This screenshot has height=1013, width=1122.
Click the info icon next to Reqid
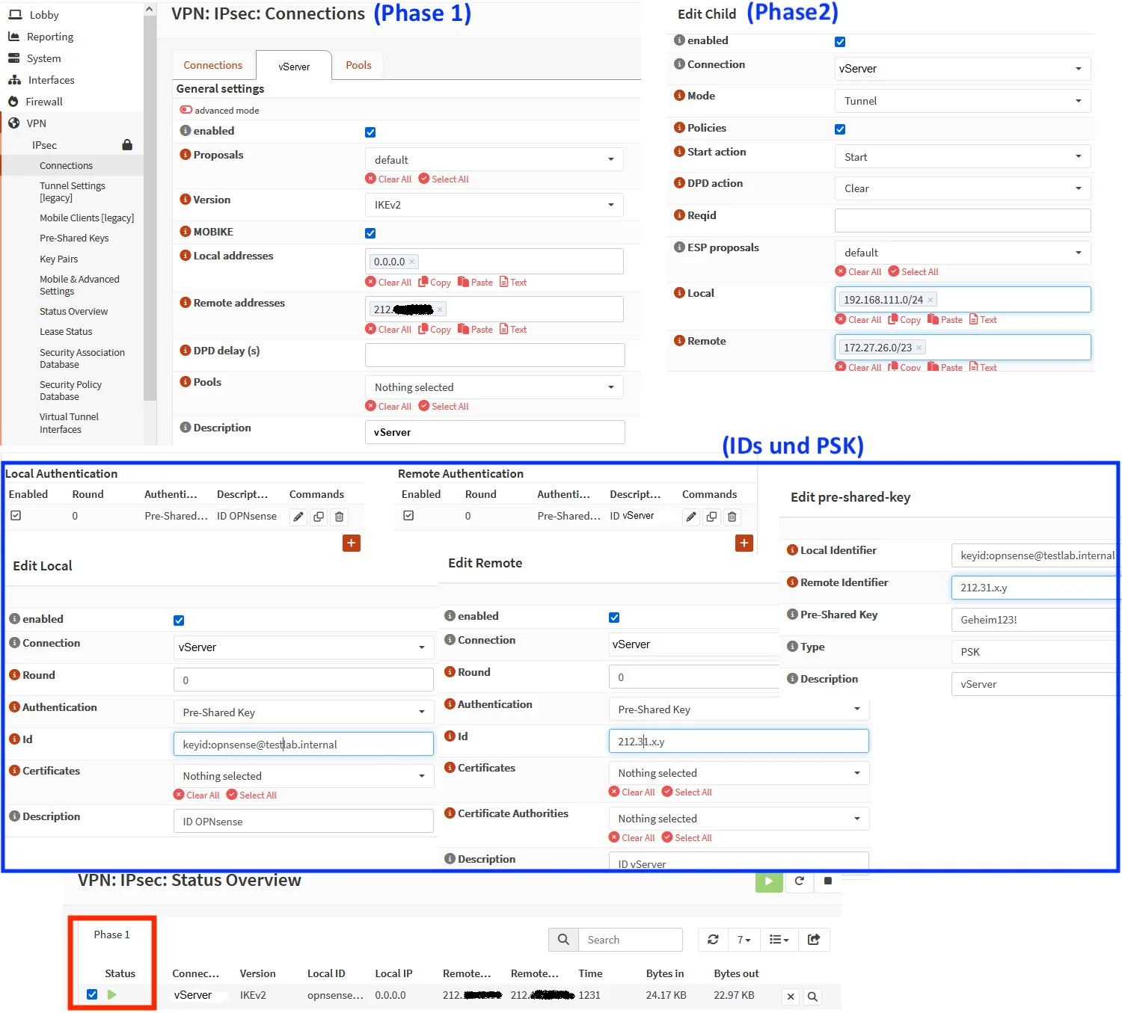click(679, 215)
